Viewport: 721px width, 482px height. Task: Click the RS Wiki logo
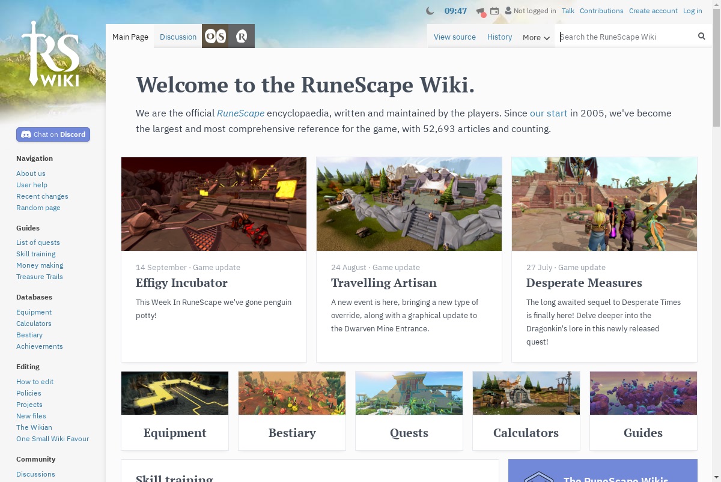[51, 54]
